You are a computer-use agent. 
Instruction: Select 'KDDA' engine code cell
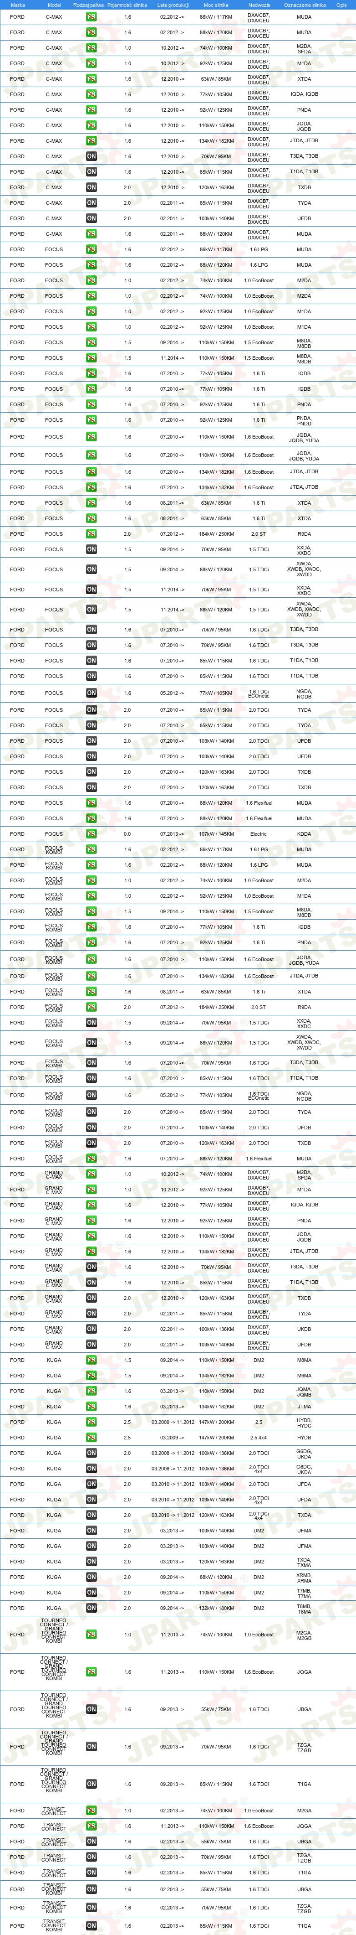click(x=304, y=834)
